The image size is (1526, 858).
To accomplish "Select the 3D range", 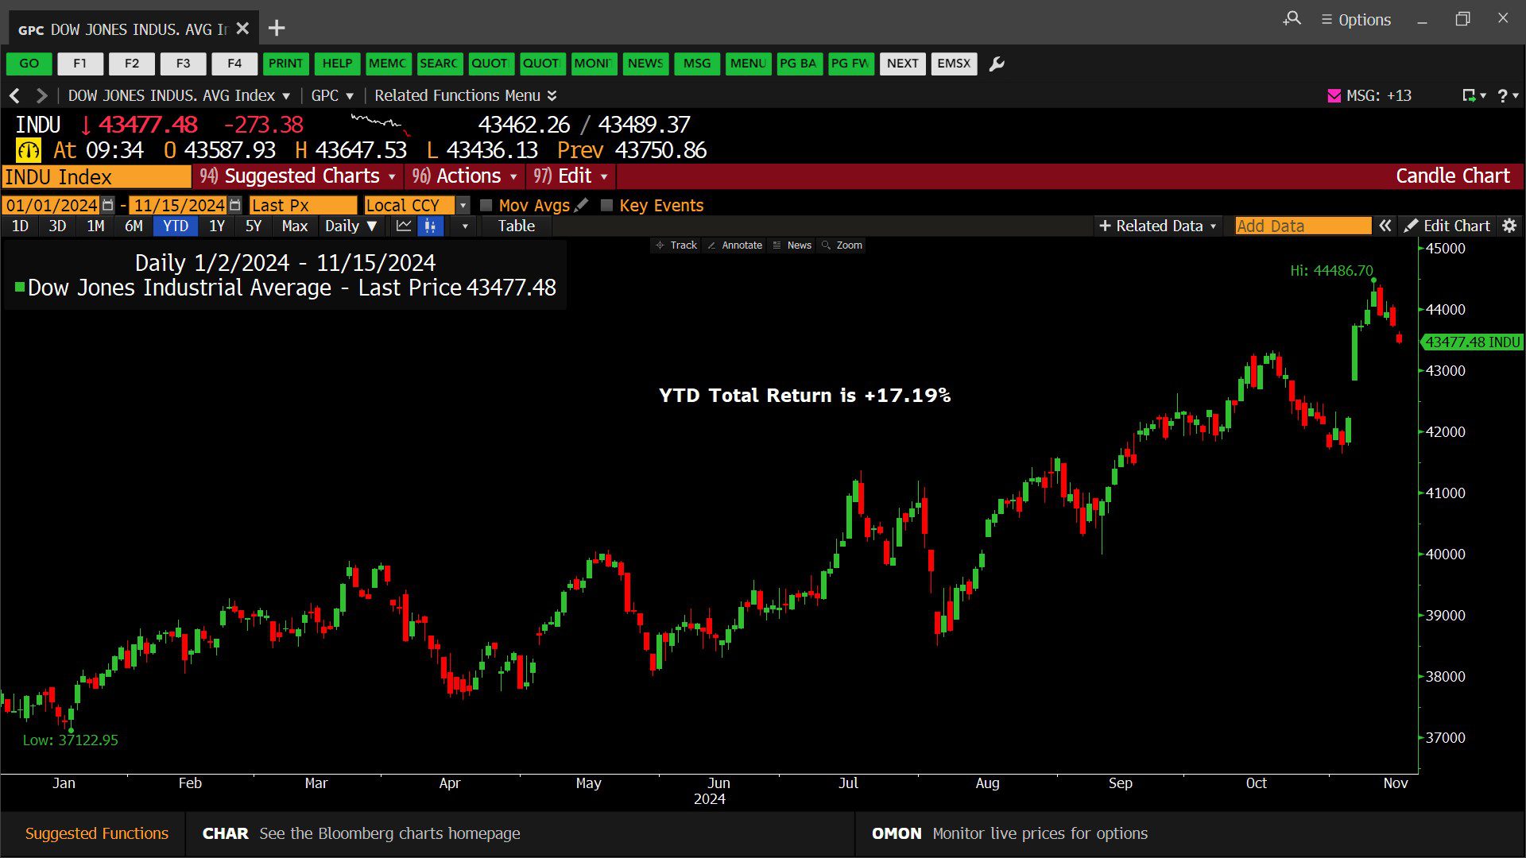I will point(57,226).
